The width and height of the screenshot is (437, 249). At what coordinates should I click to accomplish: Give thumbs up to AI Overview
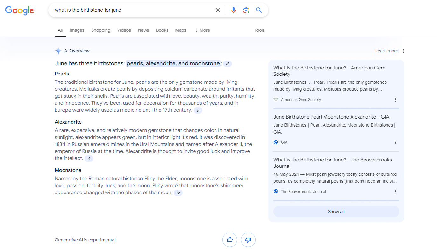click(x=230, y=240)
